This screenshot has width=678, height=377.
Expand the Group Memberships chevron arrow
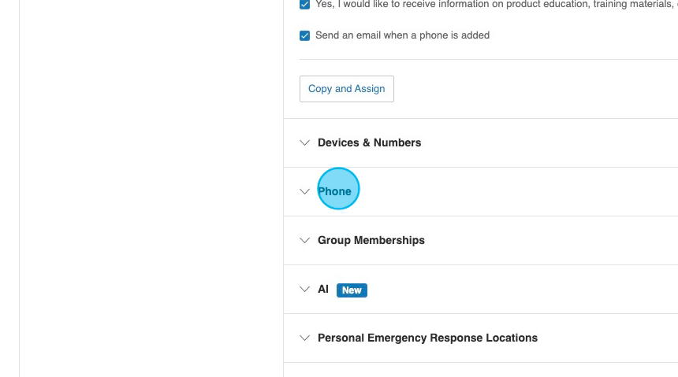(x=305, y=241)
